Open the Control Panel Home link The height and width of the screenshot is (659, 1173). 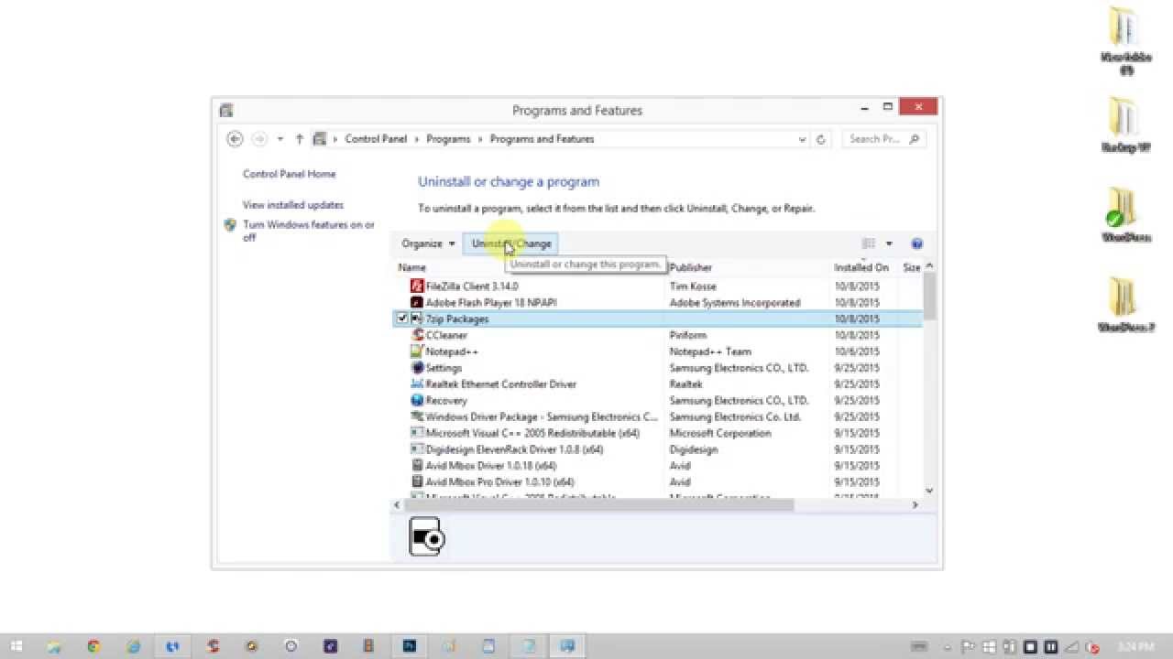click(289, 174)
